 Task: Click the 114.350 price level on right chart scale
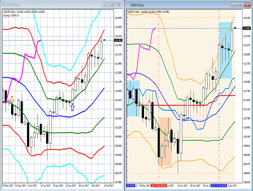pyautogui.click(x=247, y=18)
